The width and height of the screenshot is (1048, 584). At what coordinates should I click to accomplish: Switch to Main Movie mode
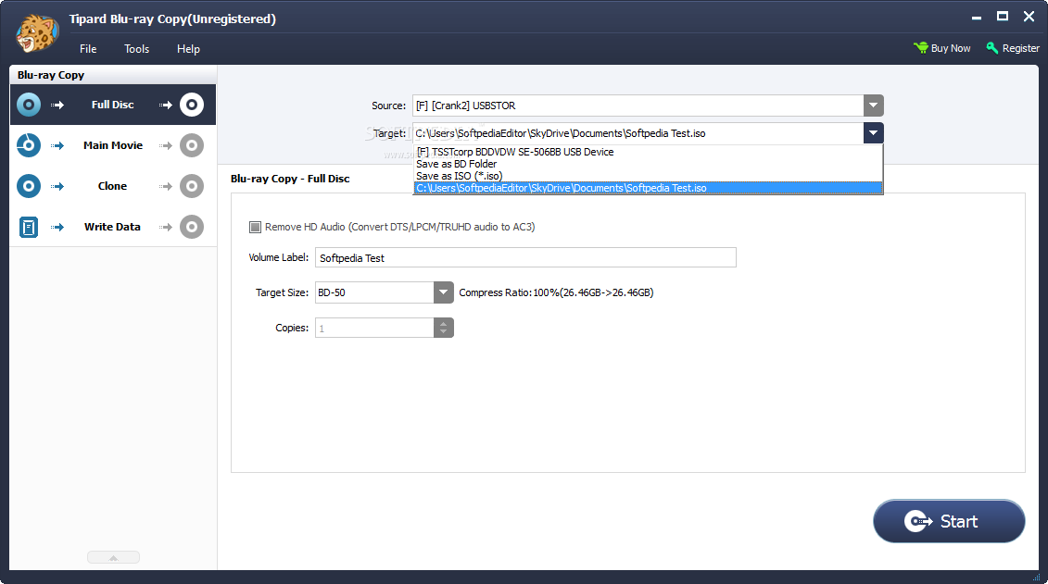coord(113,145)
